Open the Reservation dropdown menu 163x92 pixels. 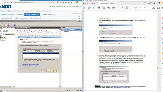[61, 6]
